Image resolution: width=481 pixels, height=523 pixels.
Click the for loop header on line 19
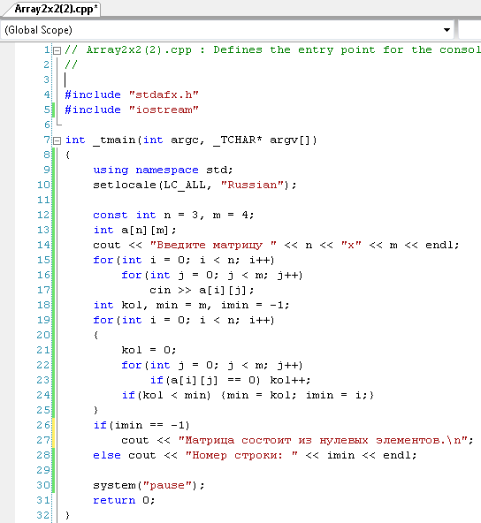pyautogui.click(x=184, y=320)
